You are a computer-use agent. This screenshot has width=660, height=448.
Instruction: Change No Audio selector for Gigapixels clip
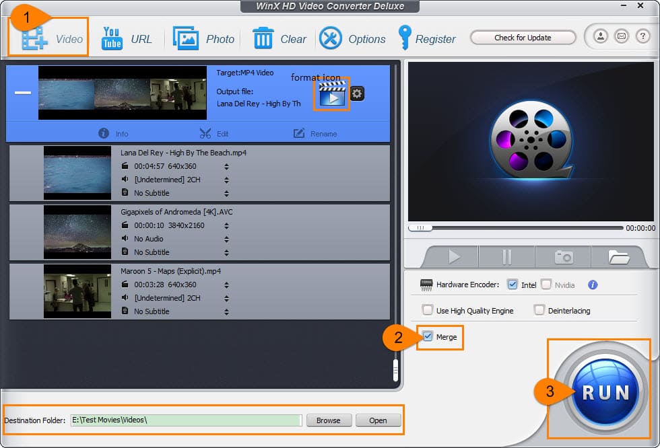click(x=226, y=239)
